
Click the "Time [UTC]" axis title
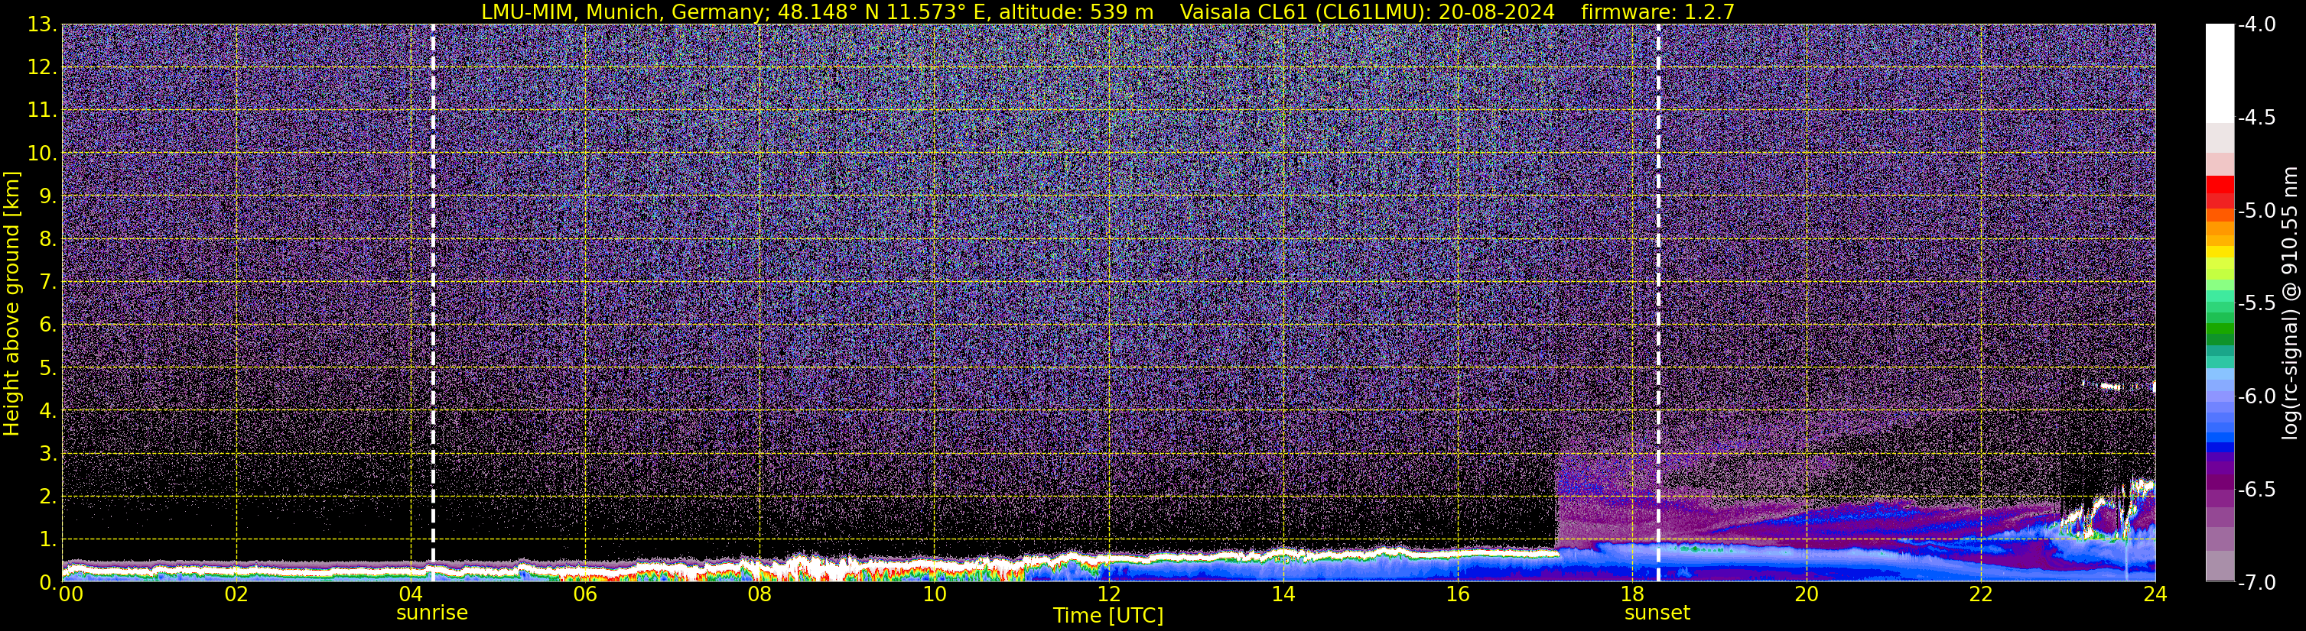[1108, 616]
